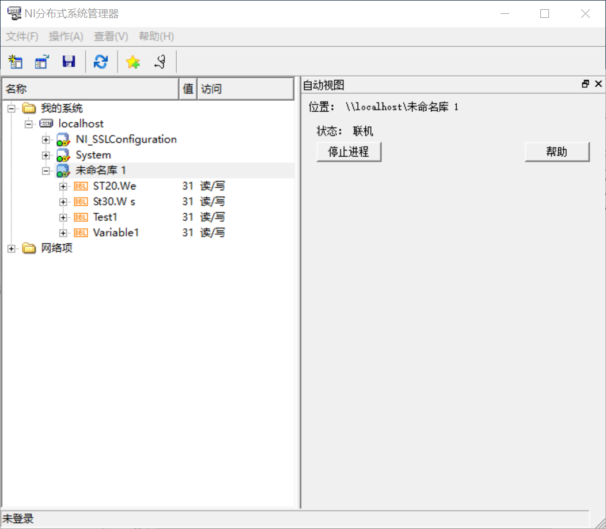Expand the Variable1 variable
This screenshot has width=606, height=529.
coord(63,233)
